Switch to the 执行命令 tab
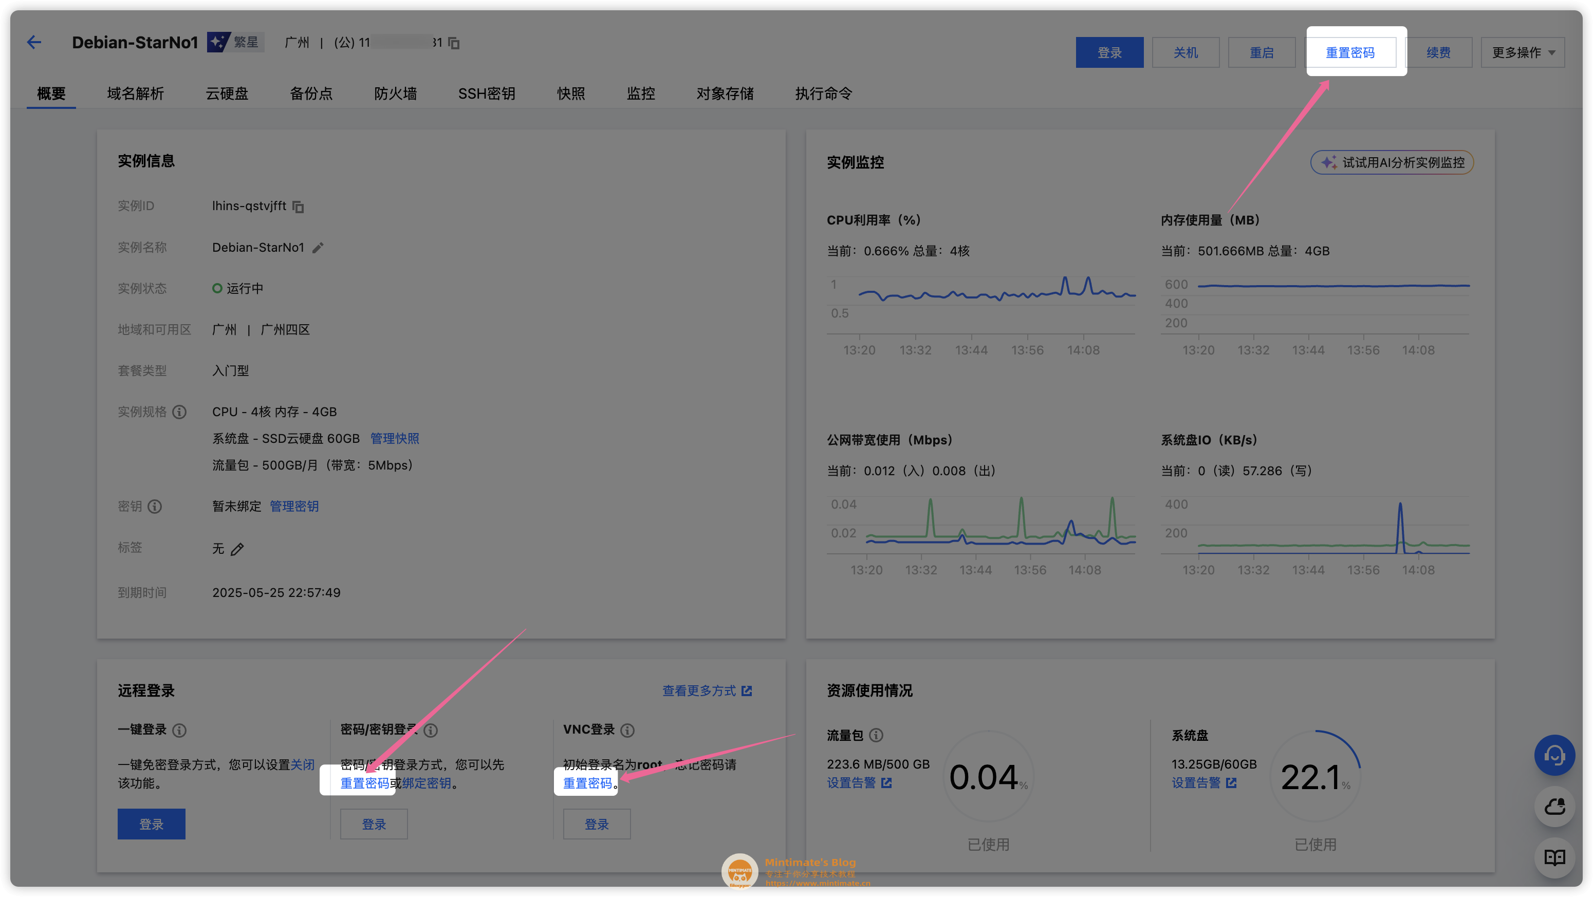 click(824, 94)
